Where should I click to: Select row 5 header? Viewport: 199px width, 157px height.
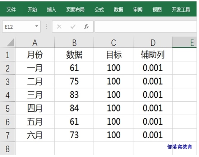8,108
